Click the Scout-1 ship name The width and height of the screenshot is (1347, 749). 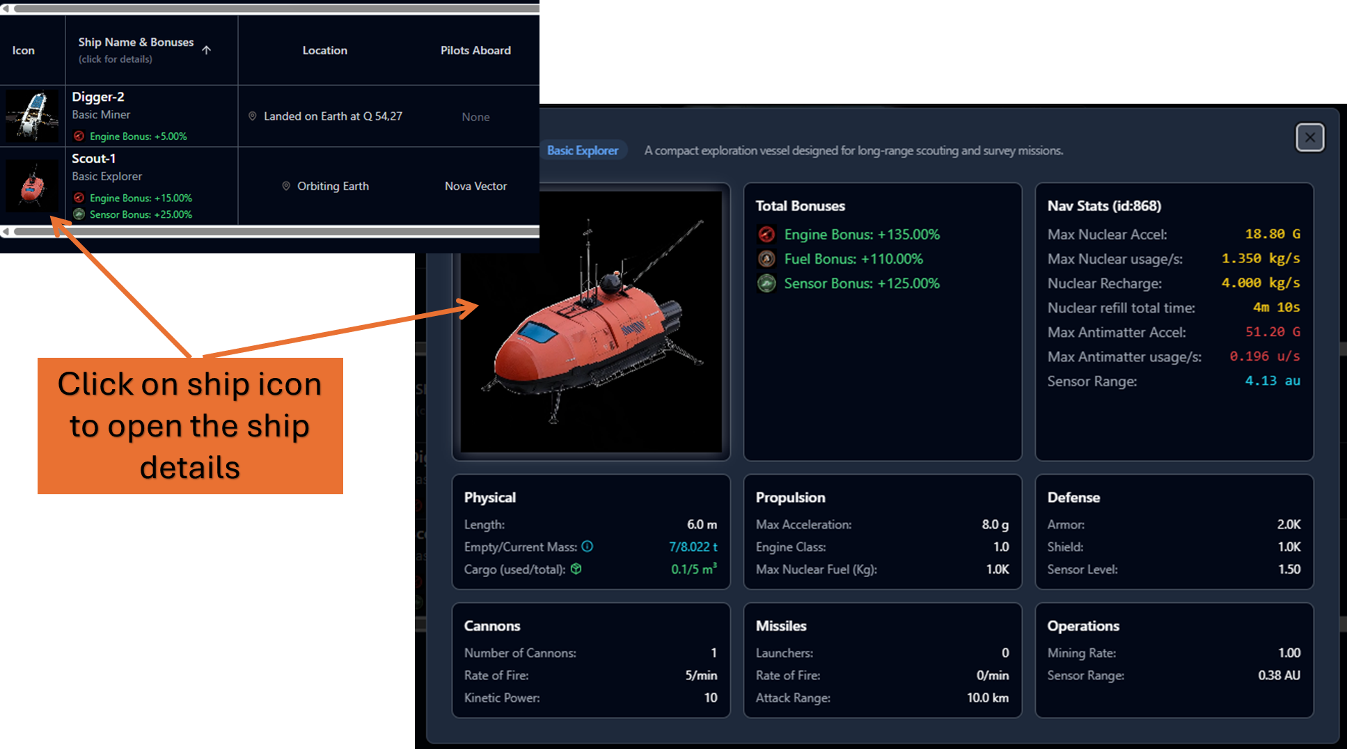pos(94,159)
